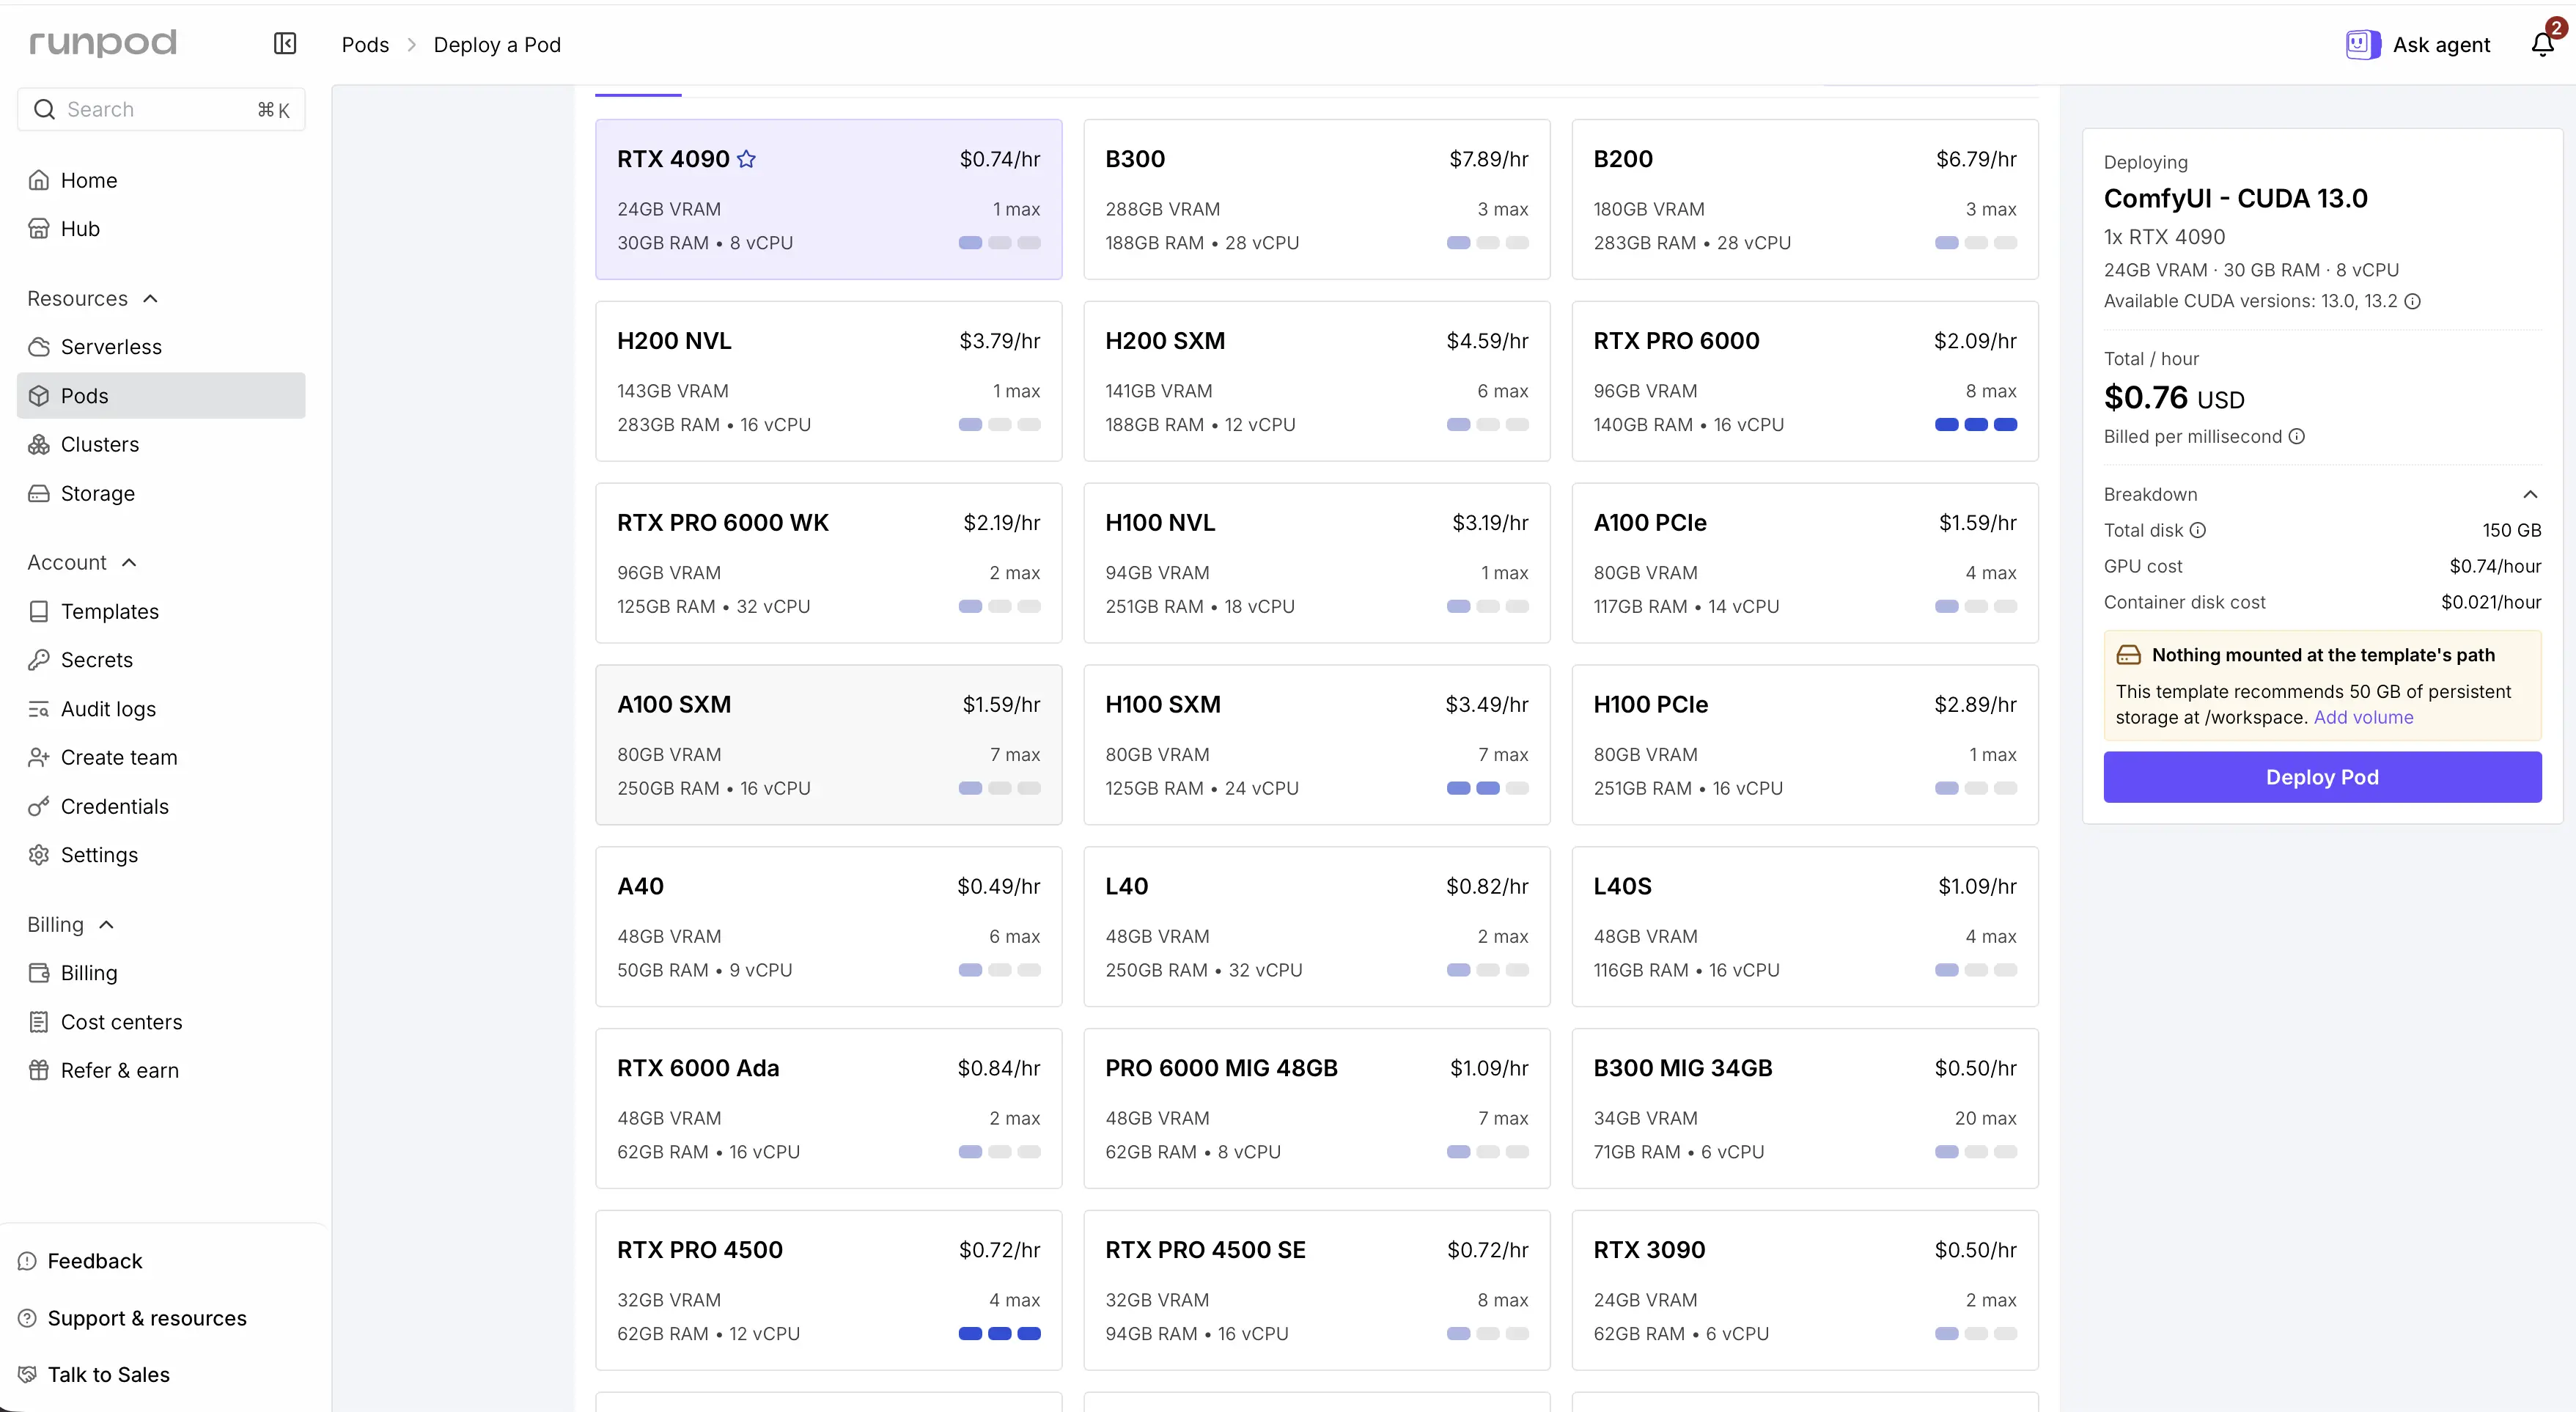
Task: Click the Storage drive icon
Action: 39,494
